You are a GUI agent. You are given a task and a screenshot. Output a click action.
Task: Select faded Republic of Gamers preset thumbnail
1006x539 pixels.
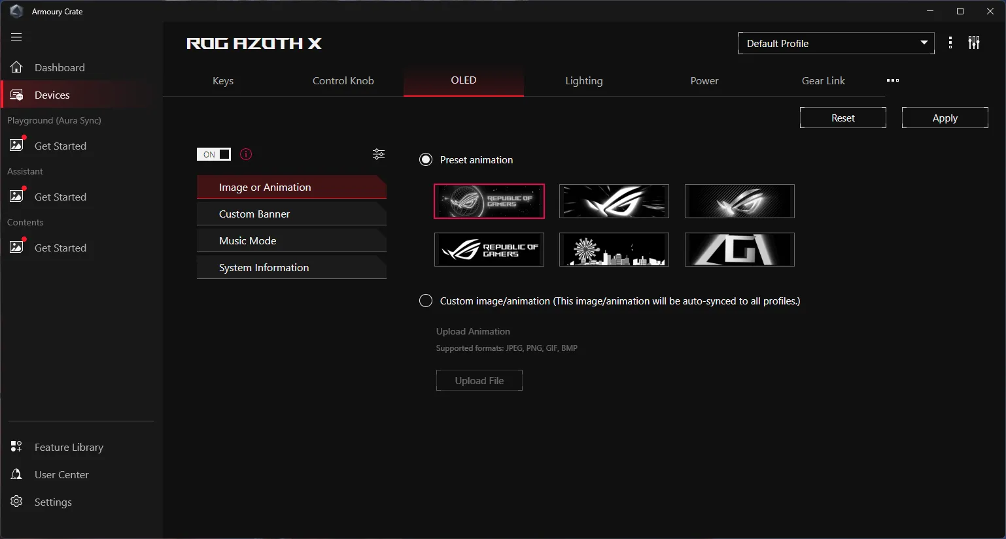pyautogui.click(x=489, y=201)
